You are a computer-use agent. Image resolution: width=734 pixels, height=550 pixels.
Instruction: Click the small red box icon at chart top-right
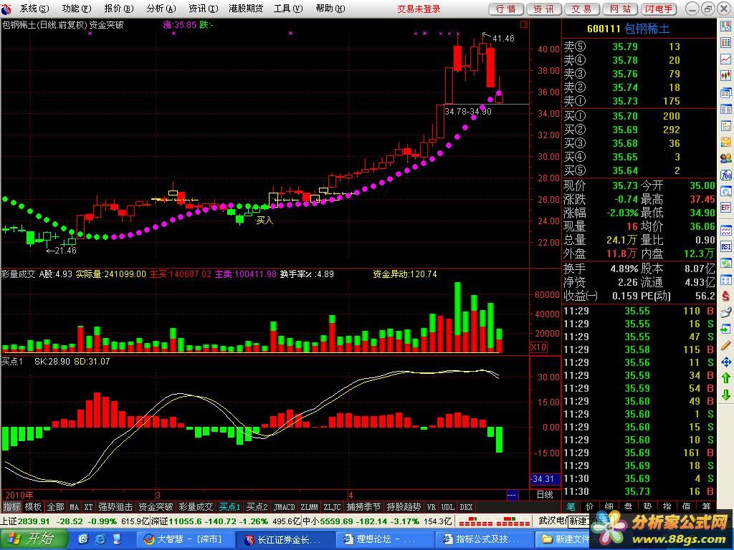(524, 24)
